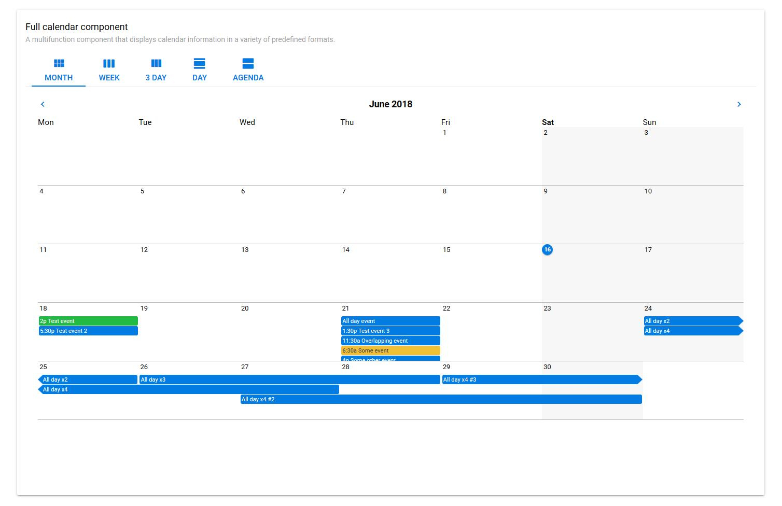Click the Mon column header
Image resolution: width=782 pixels, height=506 pixels.
tap(46, 122)
